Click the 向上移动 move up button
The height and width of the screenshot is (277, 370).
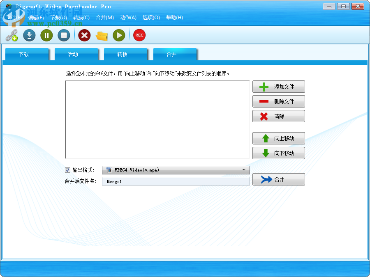tap(278, 138)
